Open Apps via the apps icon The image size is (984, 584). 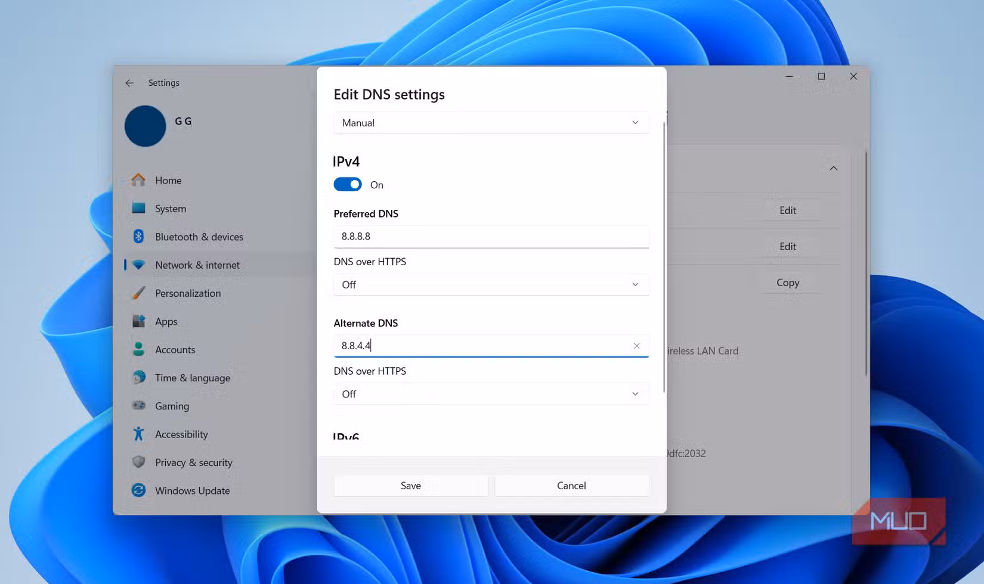coord(138,321)
